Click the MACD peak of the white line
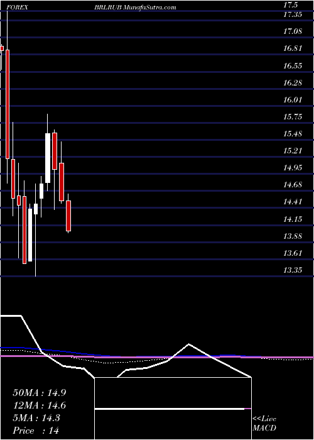314x440 pixels. click(x=188, y=344)
